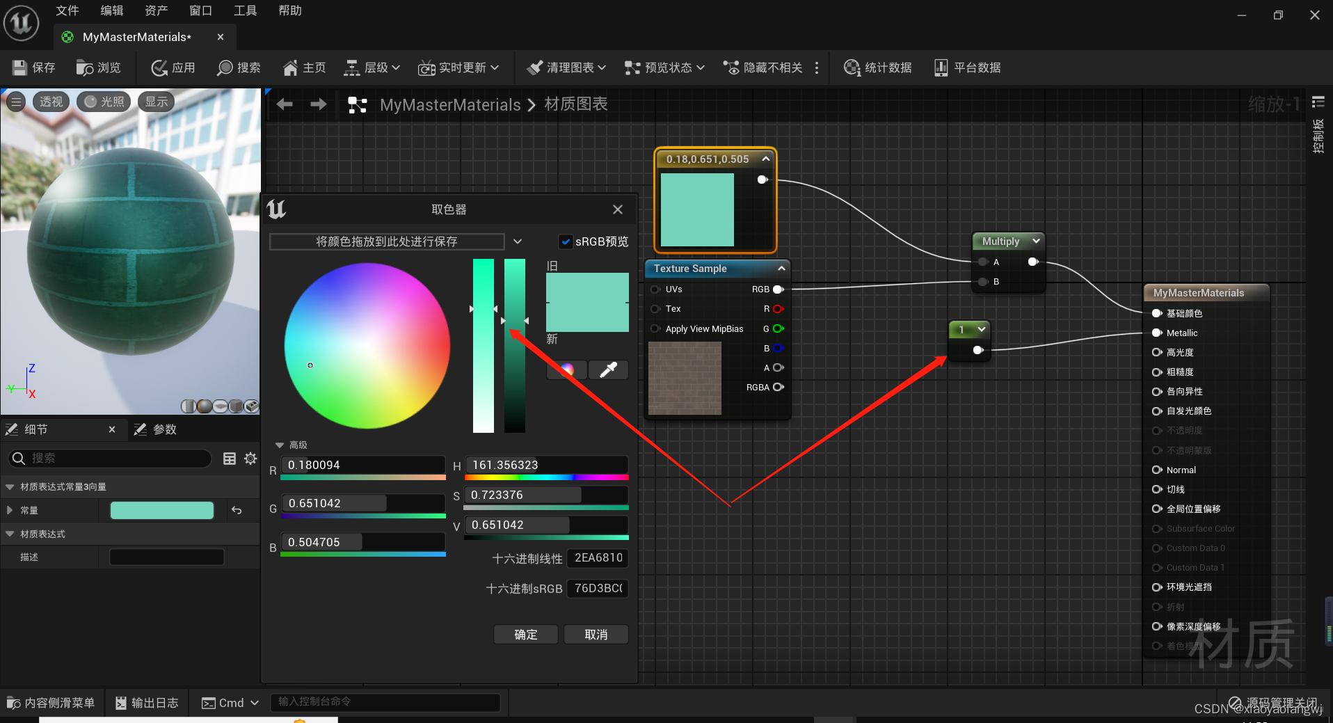Navigate forward in graph history

coord(318,104)
